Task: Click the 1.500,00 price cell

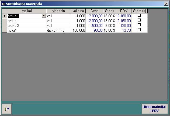Action: tap(94, 26)
